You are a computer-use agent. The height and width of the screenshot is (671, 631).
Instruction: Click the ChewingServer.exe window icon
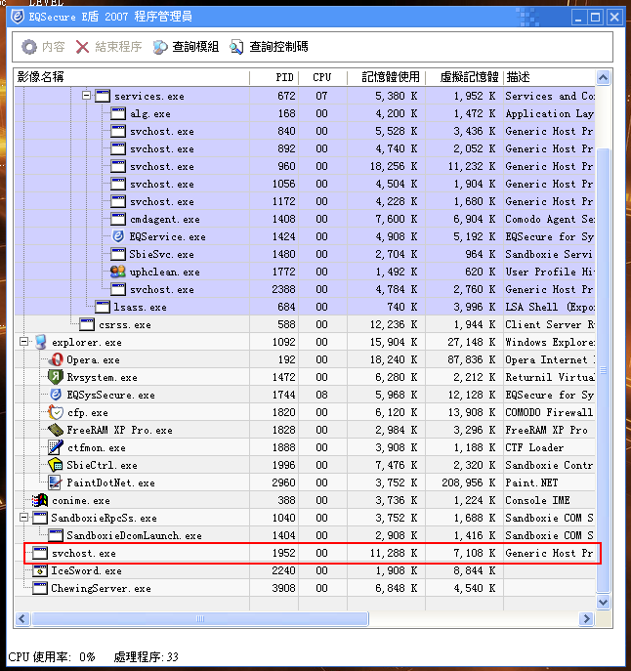(x=40, y=588)
